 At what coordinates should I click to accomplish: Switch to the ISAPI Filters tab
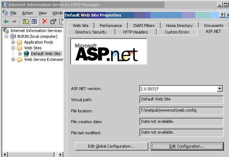click(144, 26)
